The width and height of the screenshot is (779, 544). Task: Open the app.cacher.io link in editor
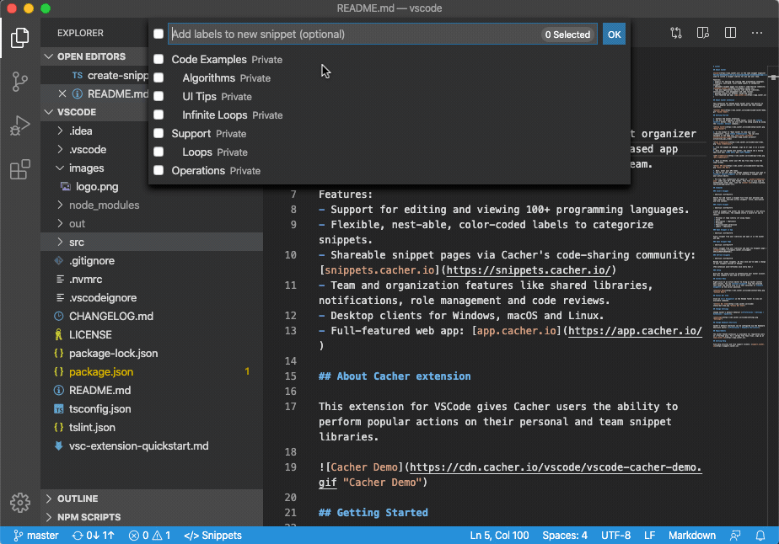click(x=636, y=331)
